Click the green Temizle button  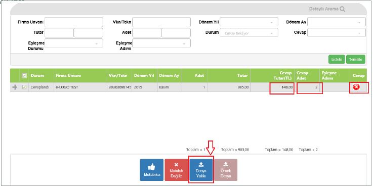(356, 60)
